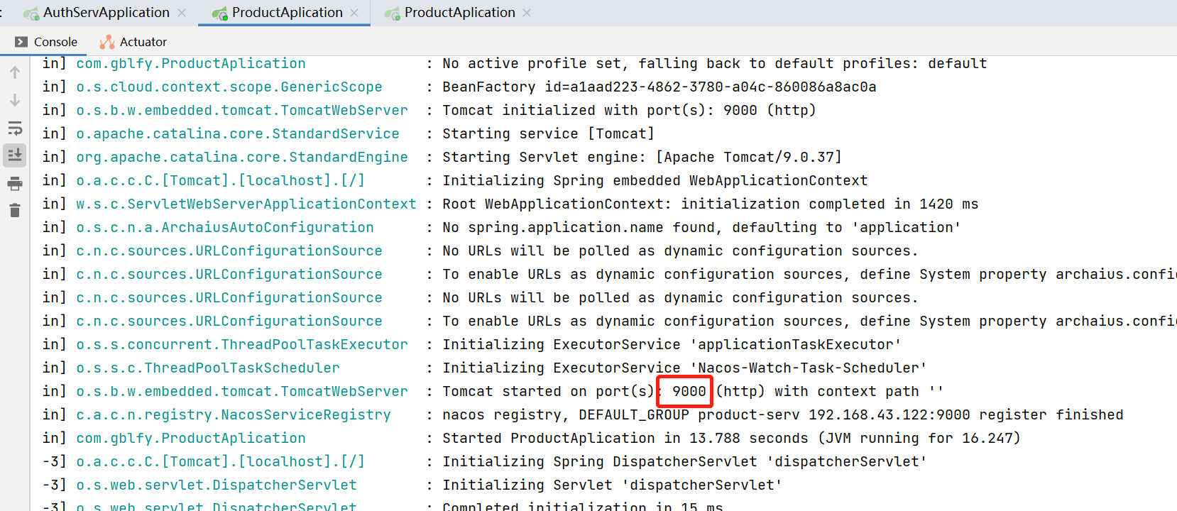This screenshot has width=1177, height=511.
Task: Click the Up the stack trace arrow
Action: click(15, 72)
